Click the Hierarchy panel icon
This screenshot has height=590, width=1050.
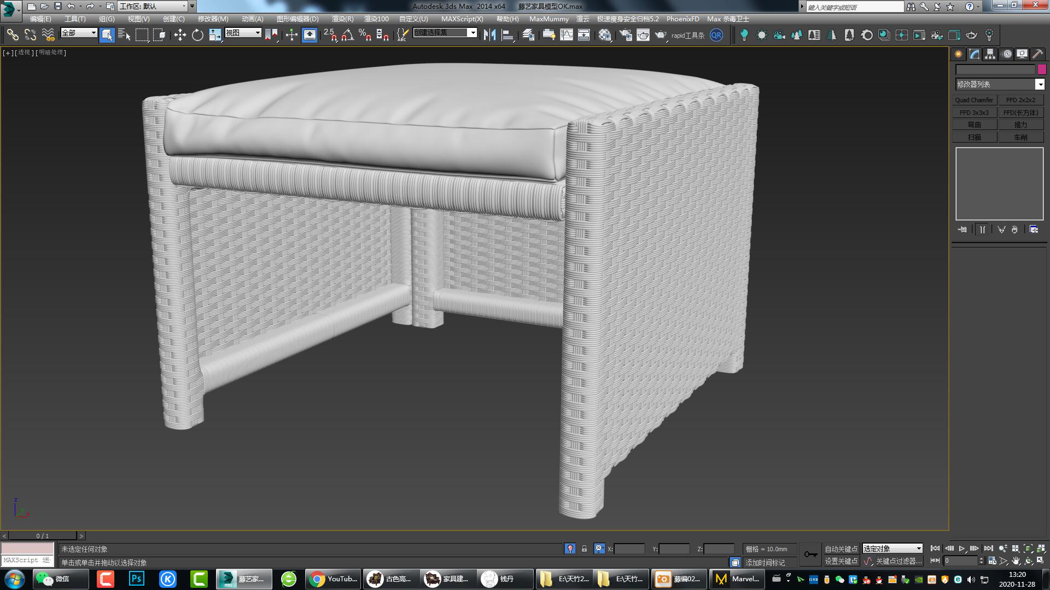990,54
